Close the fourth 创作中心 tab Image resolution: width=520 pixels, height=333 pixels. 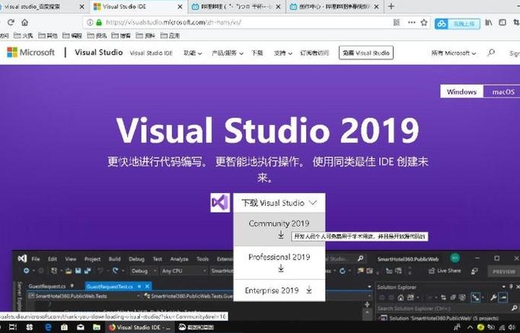(376, 7)
